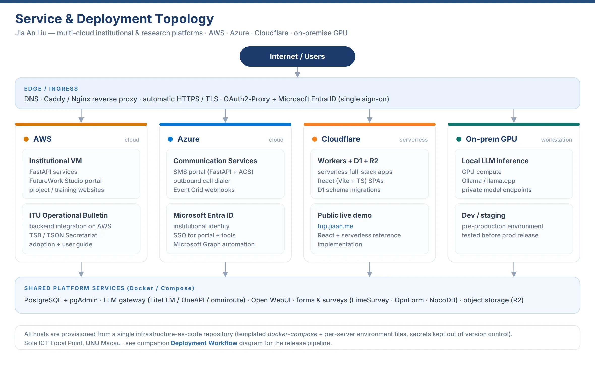Click 'React + serverless reference' text
The image size is (595, 388).
tap(359, 235)
